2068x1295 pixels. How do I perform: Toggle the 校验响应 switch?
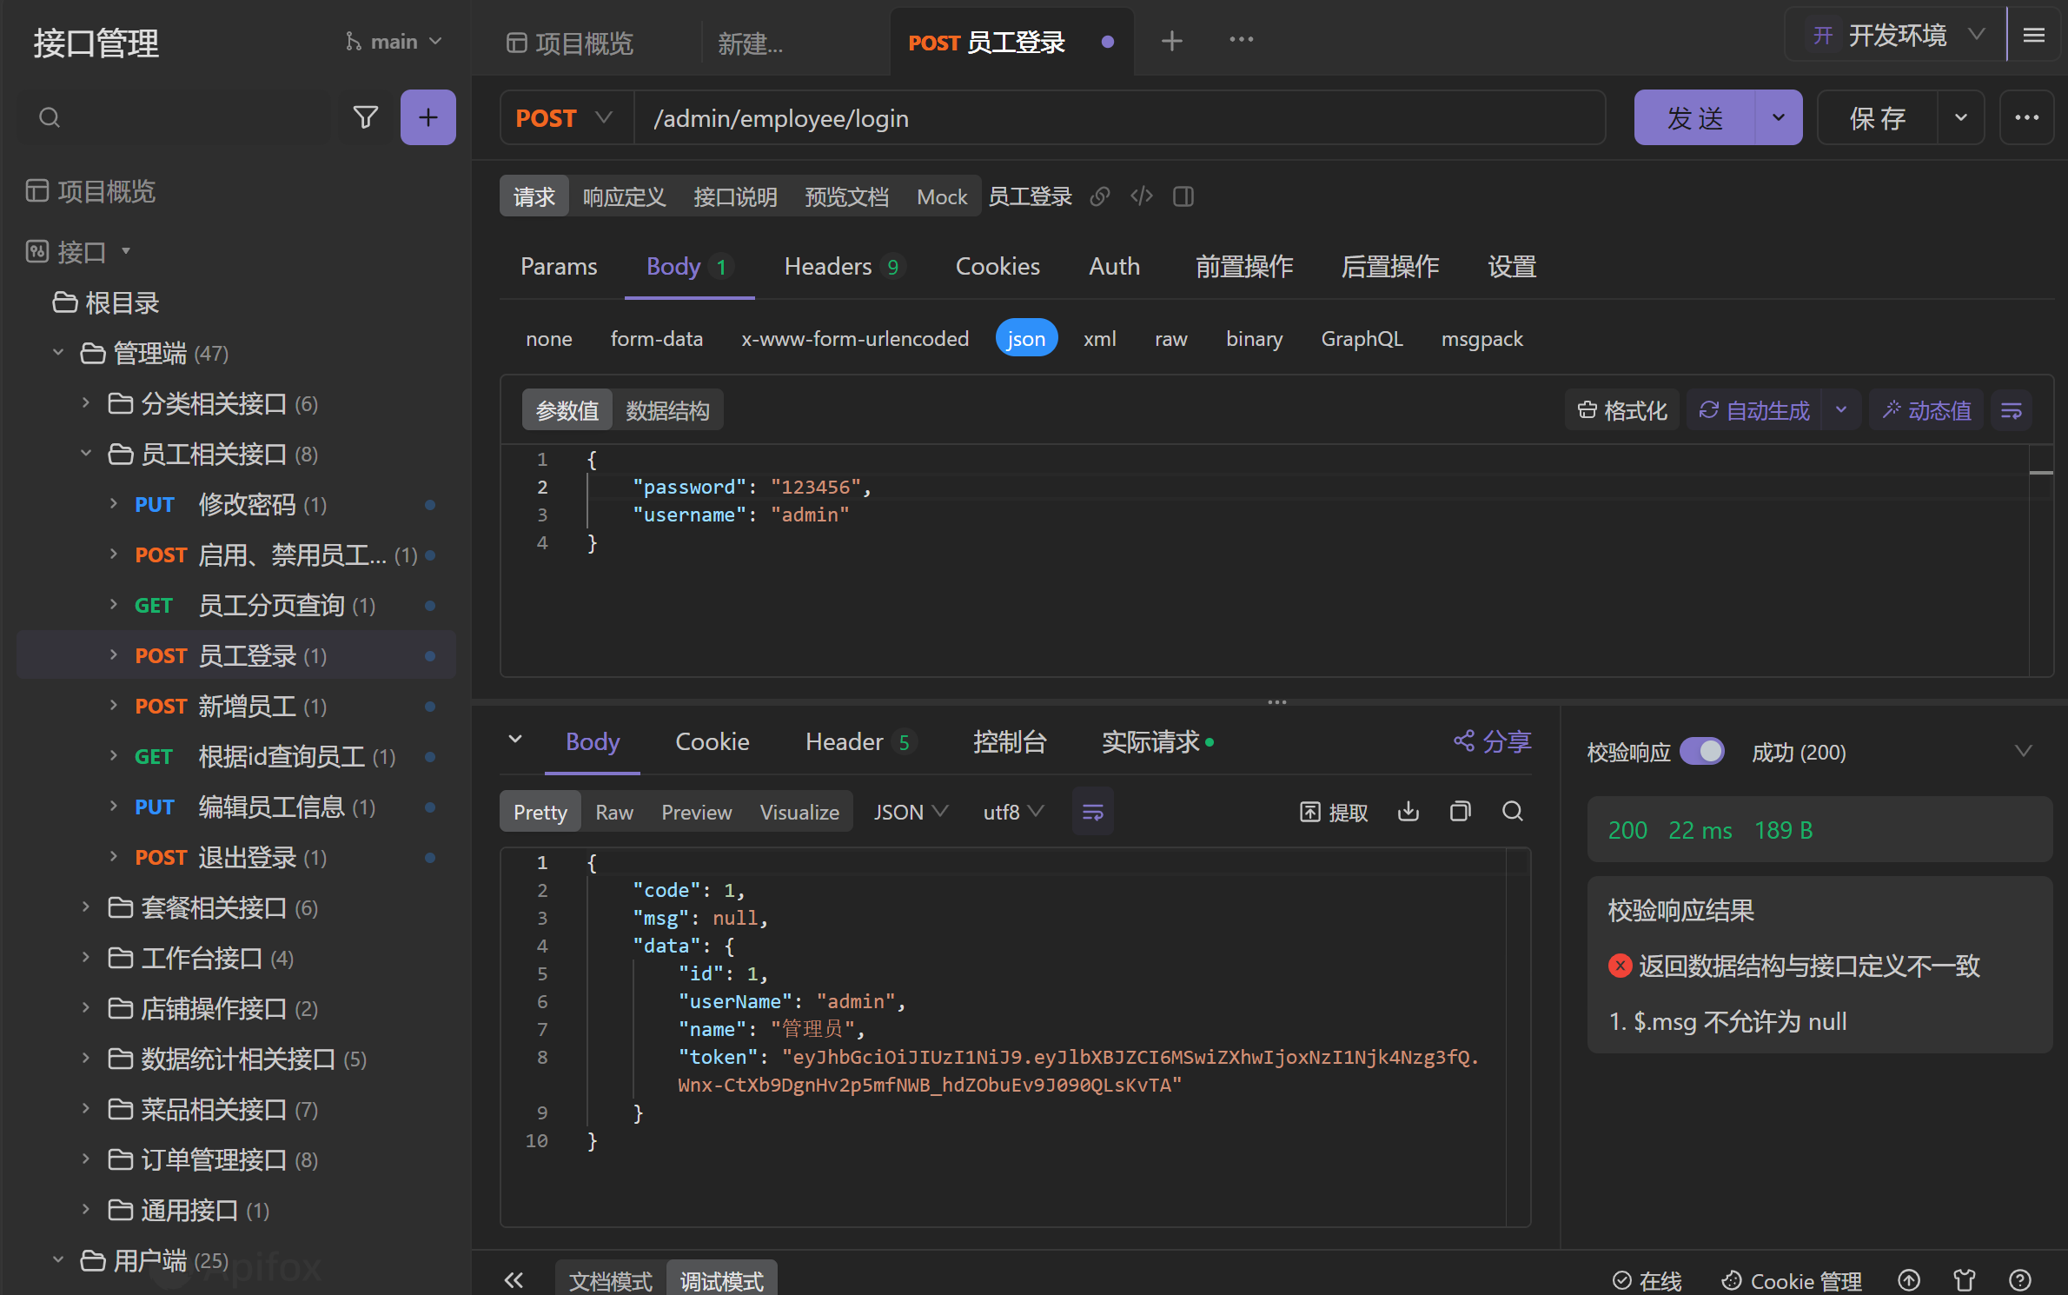1701,752
